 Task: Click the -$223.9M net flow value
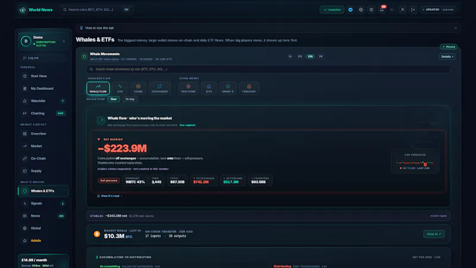(x=122, y=148)
